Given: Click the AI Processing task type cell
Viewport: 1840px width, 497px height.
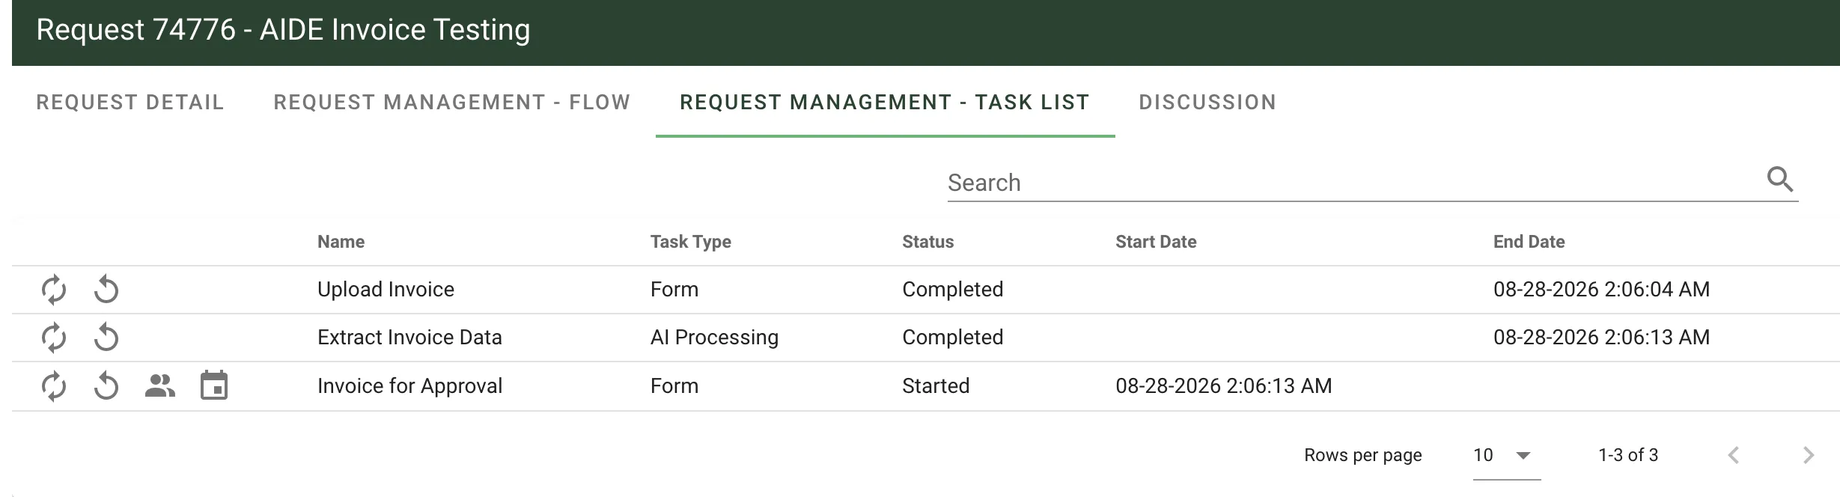Looking at the screenshot, I should 714,338.
